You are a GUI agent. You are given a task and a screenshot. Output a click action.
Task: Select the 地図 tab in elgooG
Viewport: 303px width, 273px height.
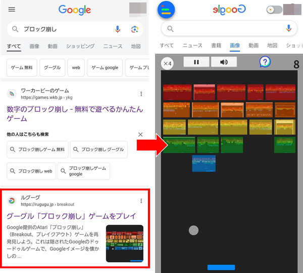[272, 45]
